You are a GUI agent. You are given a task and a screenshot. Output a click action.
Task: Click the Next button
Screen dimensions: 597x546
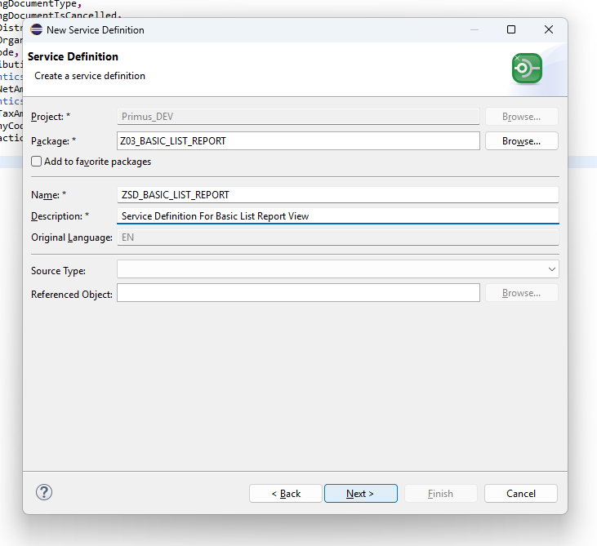[360, 494]
